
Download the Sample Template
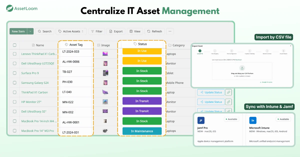tap(266, 82)
